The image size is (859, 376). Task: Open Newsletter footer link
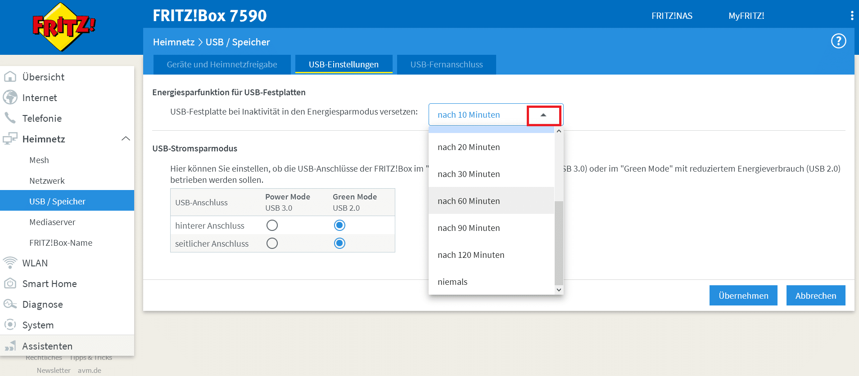(x=54, y=371)
